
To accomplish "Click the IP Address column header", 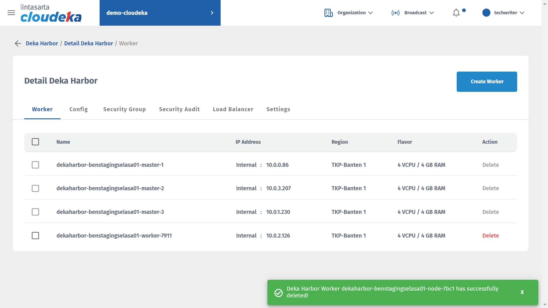I will pos(248,142).
